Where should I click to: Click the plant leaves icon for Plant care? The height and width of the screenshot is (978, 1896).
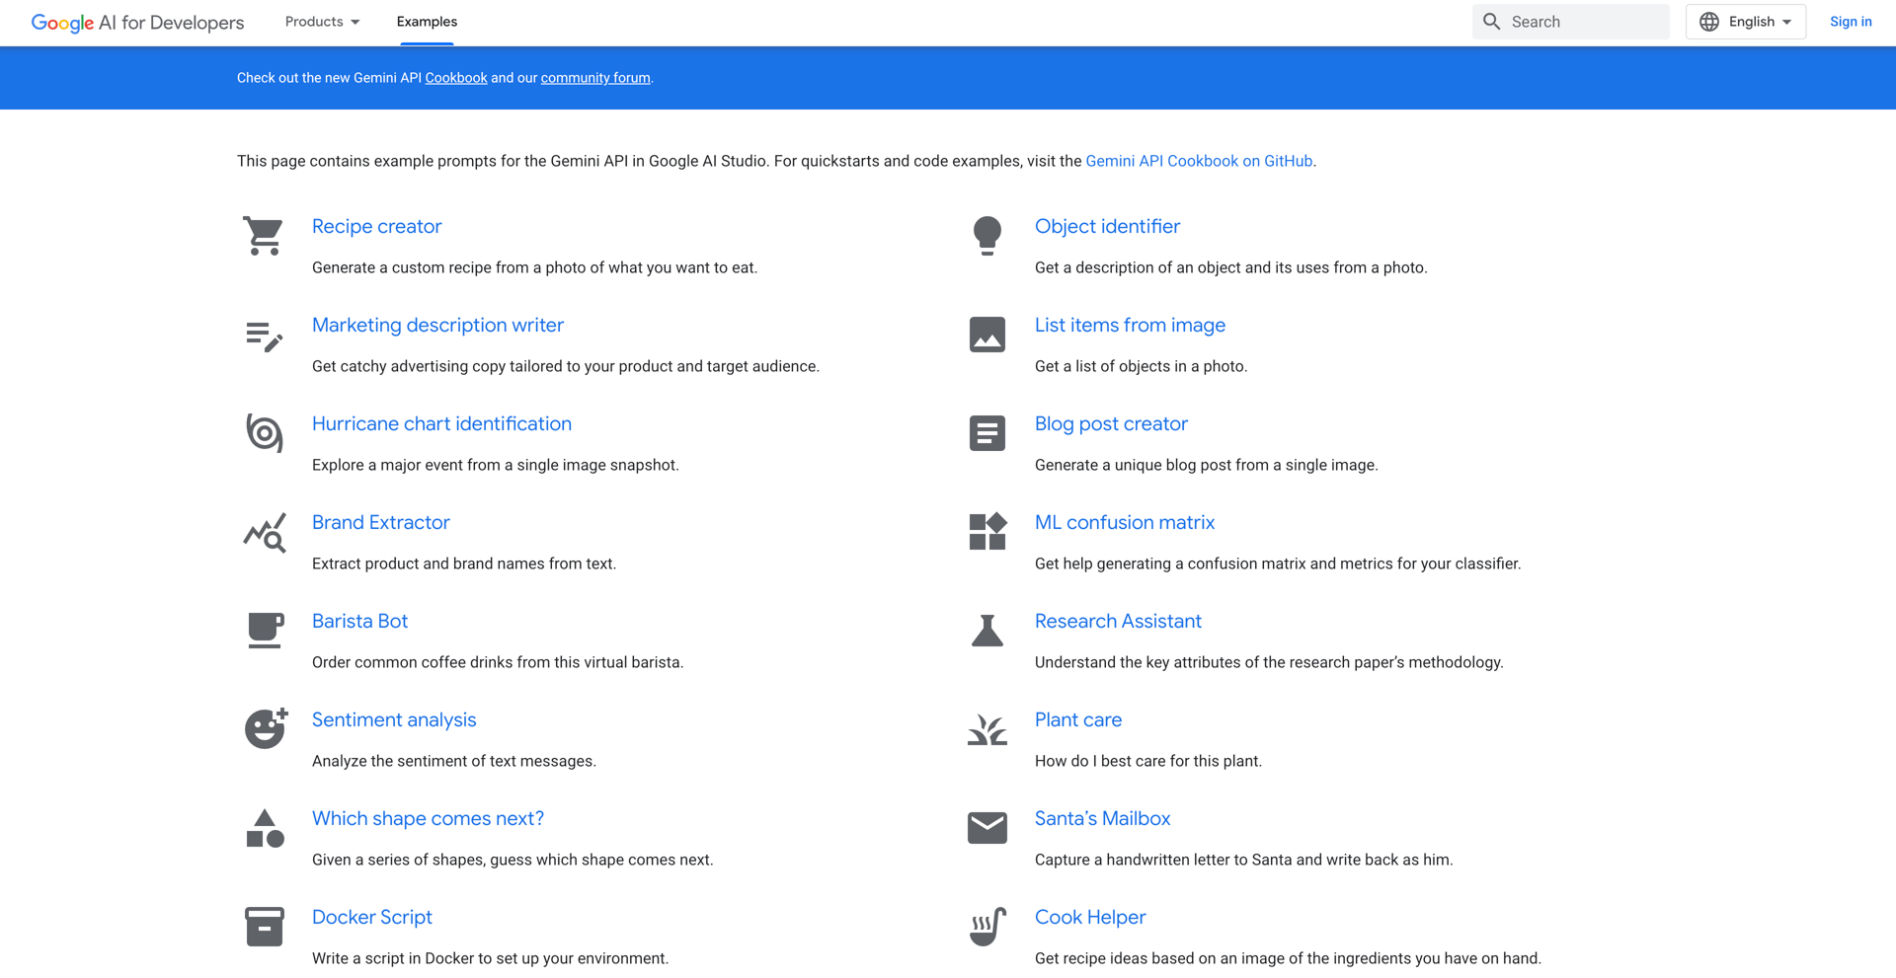coord(987,729)
